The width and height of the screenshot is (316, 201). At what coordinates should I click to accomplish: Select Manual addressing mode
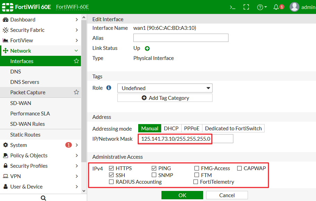[x=150, y=128]
